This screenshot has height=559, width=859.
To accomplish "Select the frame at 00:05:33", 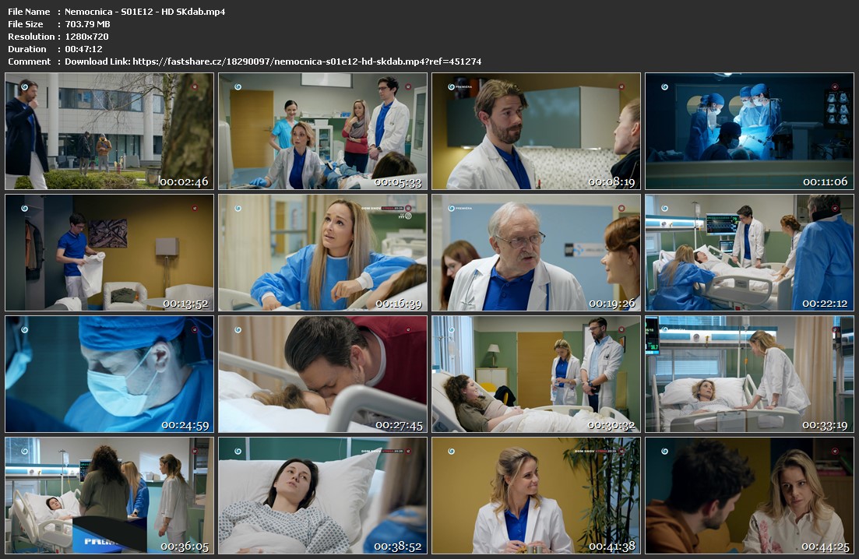I will pyautogui.click(x=322, y=131).
